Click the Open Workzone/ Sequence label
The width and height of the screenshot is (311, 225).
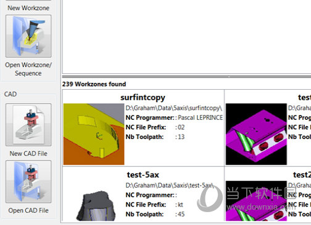(x=28, y=69)
